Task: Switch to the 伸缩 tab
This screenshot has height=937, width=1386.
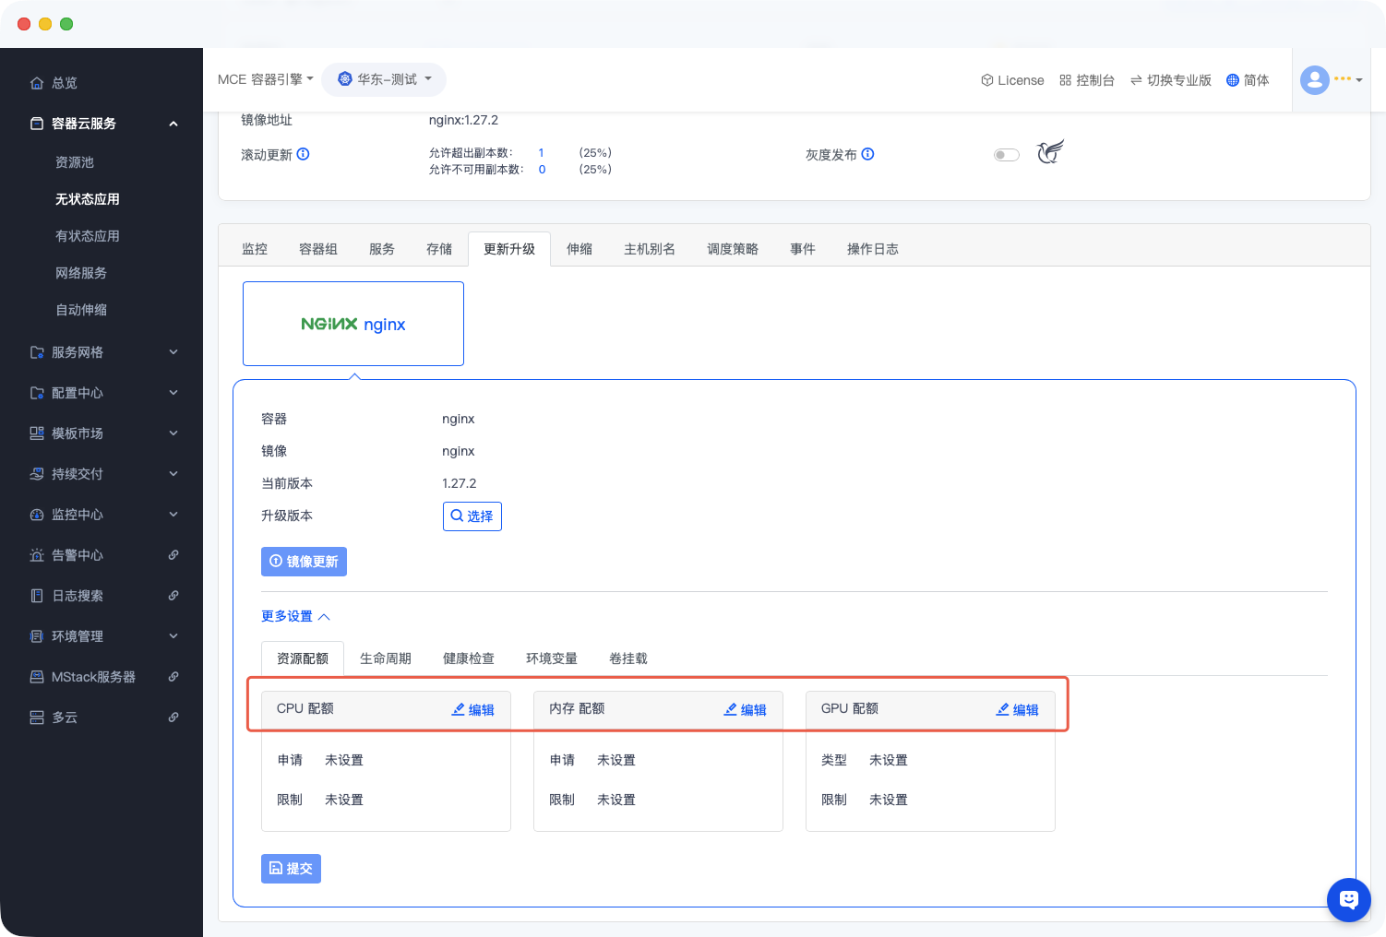Action: (x=579, y=249)
